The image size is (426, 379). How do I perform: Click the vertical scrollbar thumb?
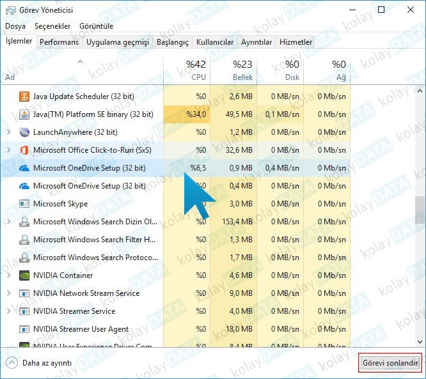coord(420,210)
